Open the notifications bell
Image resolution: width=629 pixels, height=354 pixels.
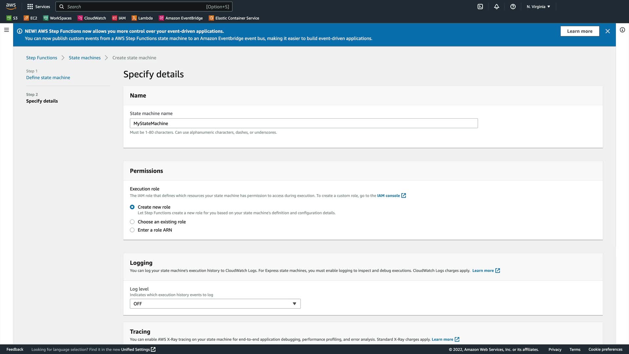coord(497,7)
